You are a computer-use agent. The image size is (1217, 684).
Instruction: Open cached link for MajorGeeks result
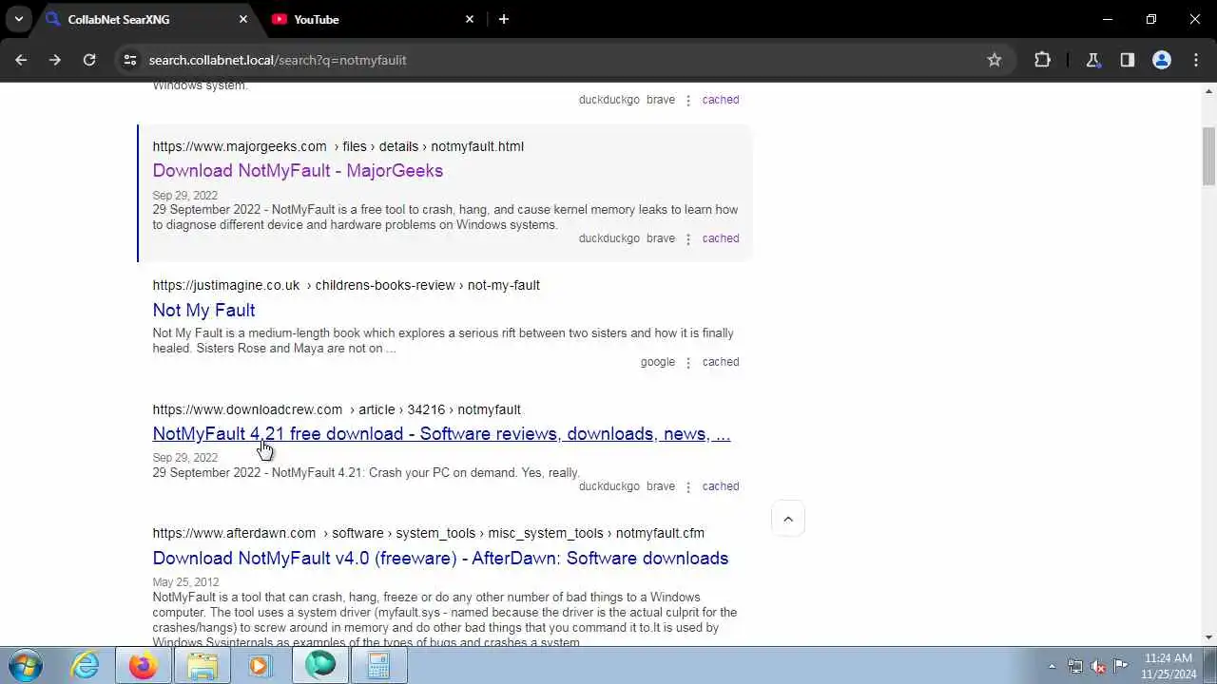[721, 238]
